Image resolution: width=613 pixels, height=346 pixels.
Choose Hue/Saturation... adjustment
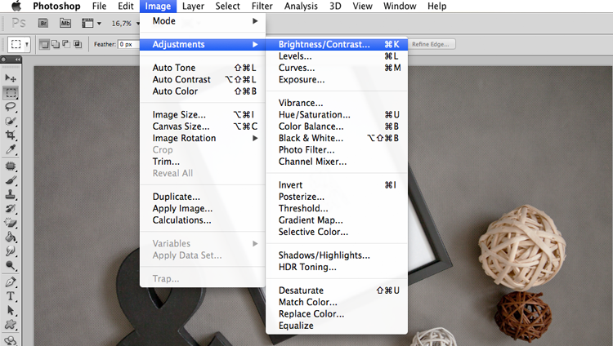point(337,114)
